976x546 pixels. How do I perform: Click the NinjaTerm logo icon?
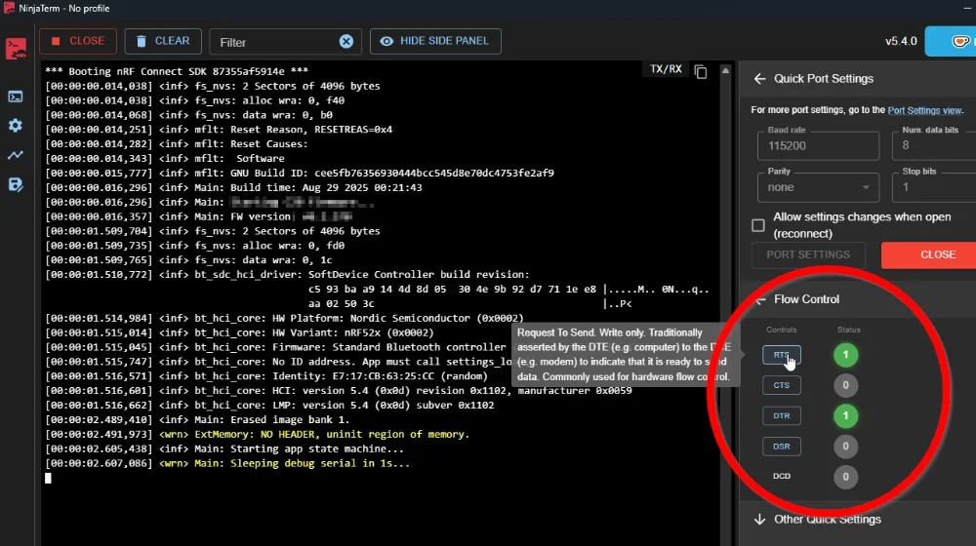coord(16,49)
